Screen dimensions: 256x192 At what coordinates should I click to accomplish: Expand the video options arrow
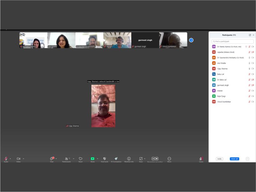pos(23,158)
